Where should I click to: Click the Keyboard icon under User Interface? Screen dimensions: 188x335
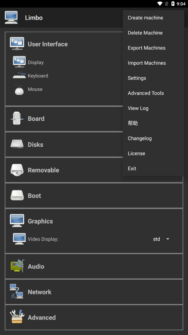(x=19, y=76)
